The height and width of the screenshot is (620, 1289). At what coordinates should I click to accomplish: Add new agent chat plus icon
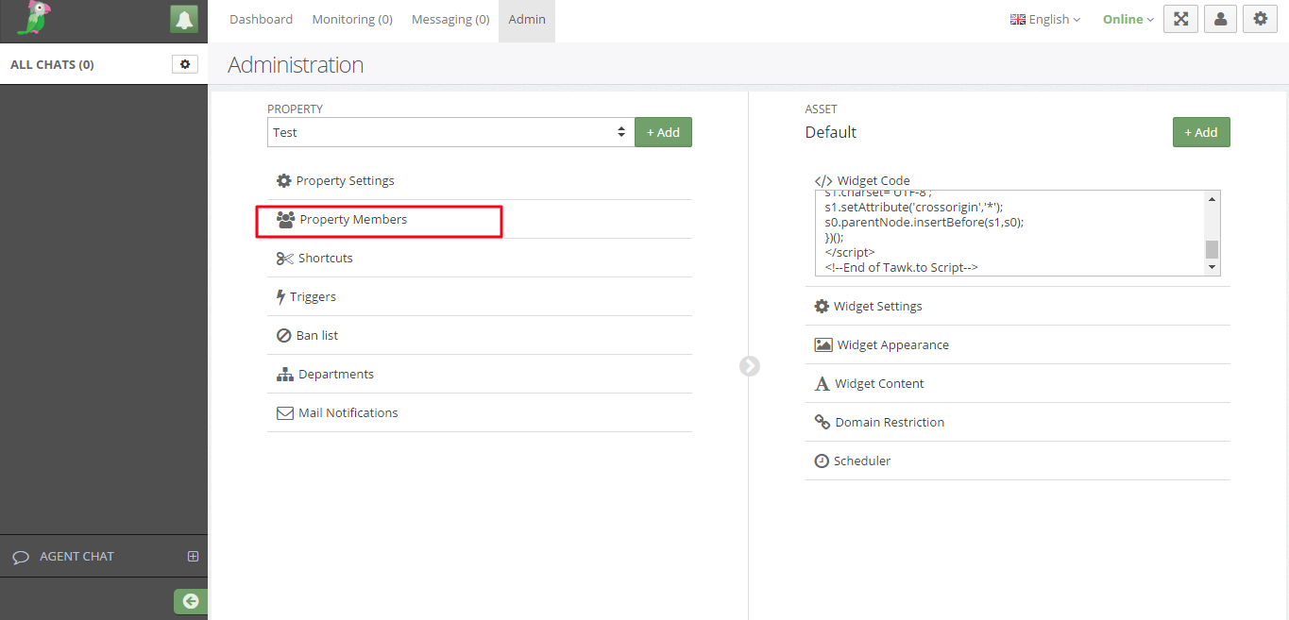193,556
